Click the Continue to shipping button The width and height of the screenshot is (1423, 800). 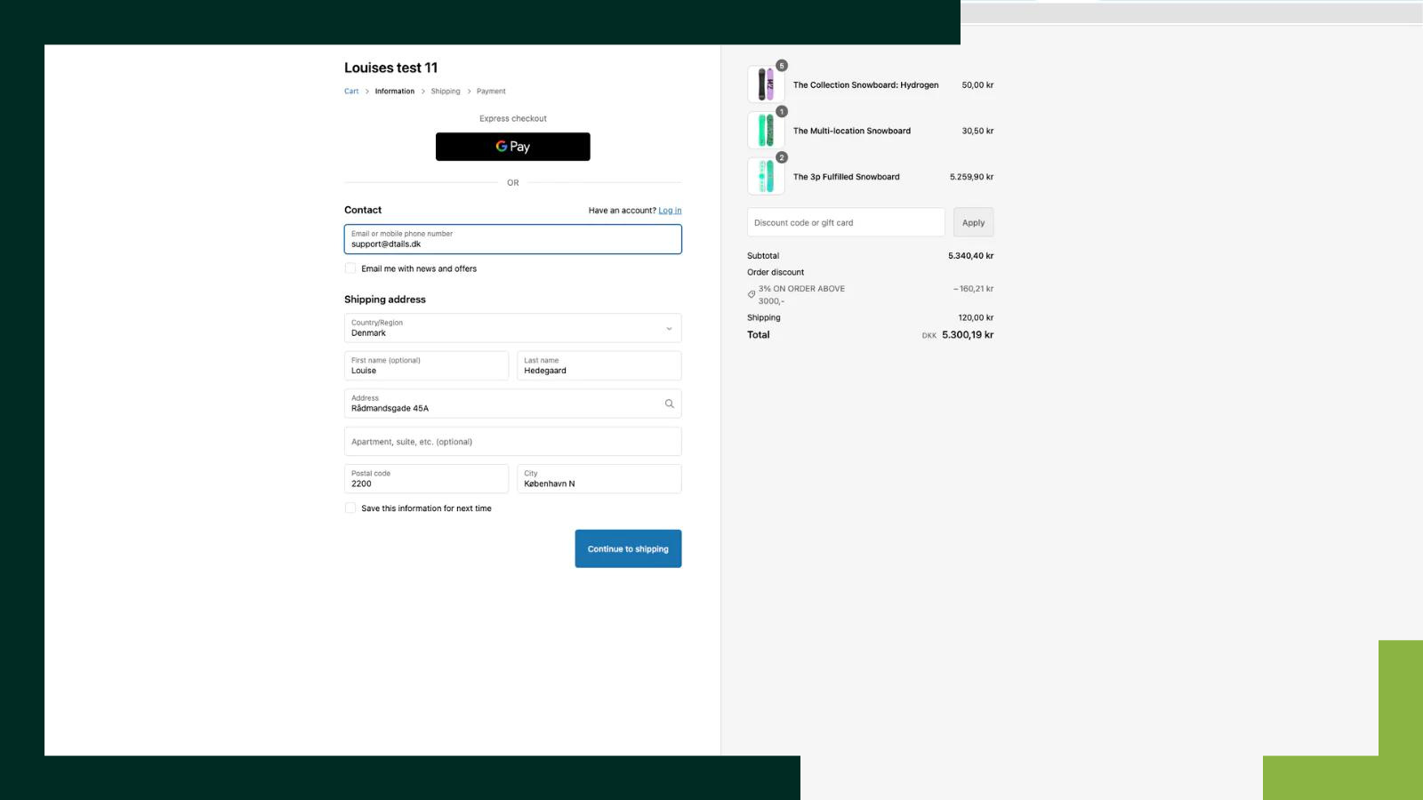click(627, 548)
